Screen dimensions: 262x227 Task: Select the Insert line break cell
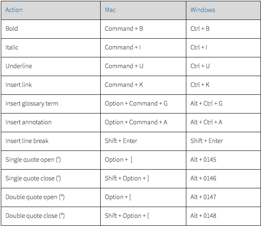pos(51,141)
